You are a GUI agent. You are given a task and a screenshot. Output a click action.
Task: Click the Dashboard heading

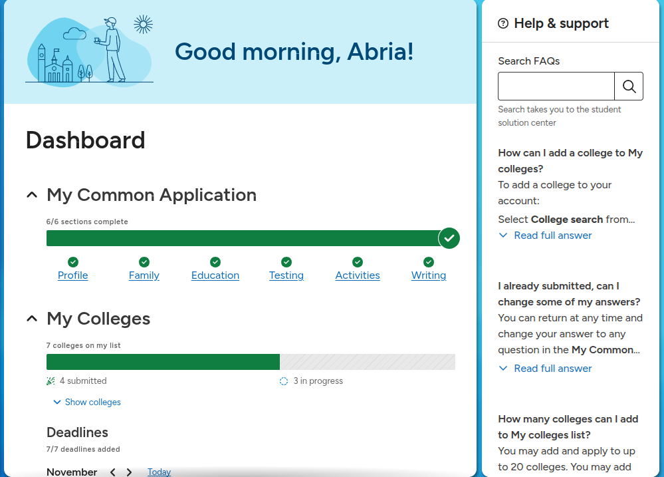pyautogui.click(x=86, y=140)
